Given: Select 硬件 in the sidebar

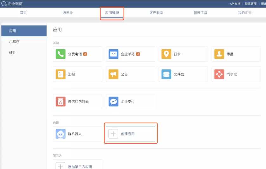Looking at the screenshot, I should pyautogui.click(x=13, y=52).
